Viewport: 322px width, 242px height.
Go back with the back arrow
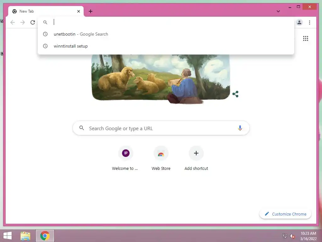tap(13, 22)
